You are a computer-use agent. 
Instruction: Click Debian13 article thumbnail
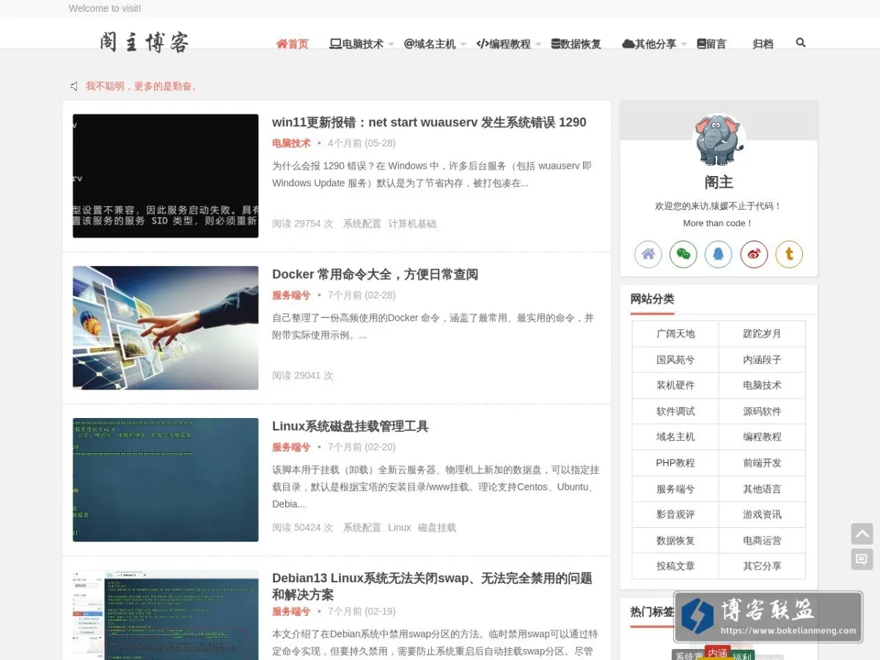point(165,615)
